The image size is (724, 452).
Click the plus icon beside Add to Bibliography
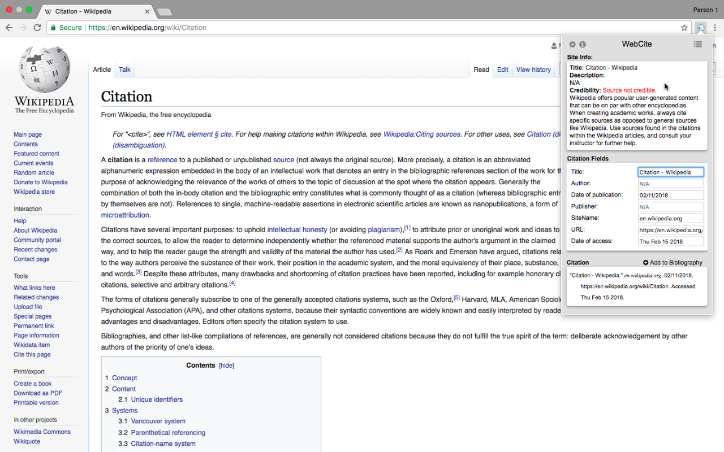[646, 263]
